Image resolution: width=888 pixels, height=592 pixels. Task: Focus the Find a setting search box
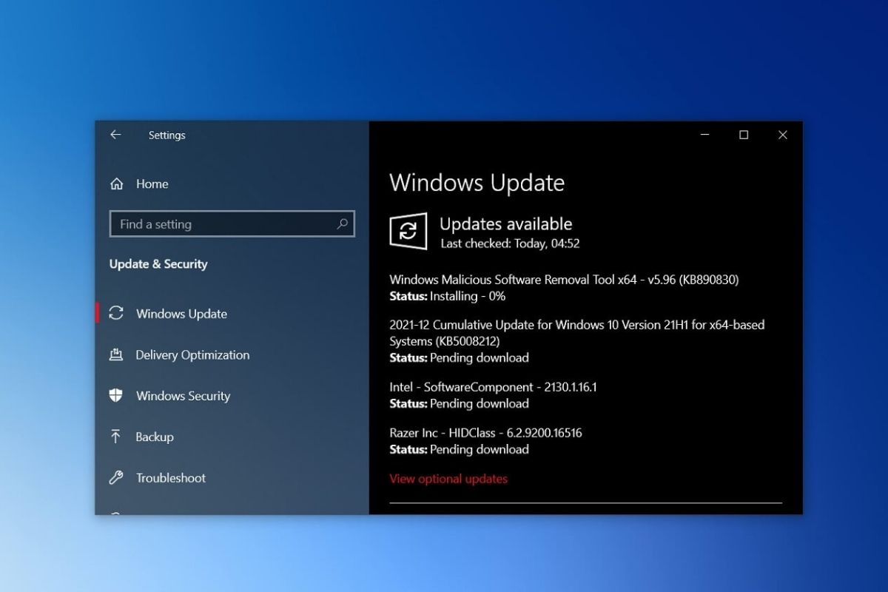tap(232, 224)
